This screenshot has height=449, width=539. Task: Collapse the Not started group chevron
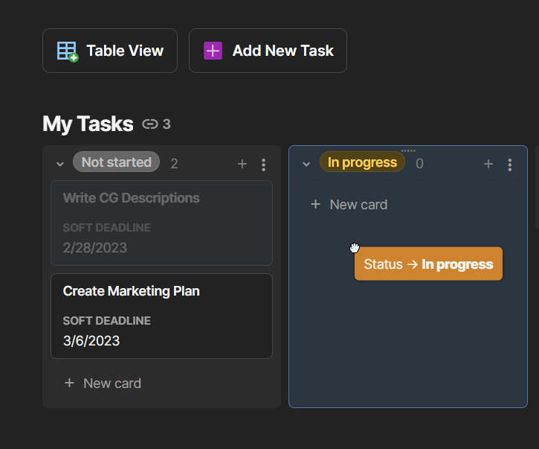click(x=60, y=164)
